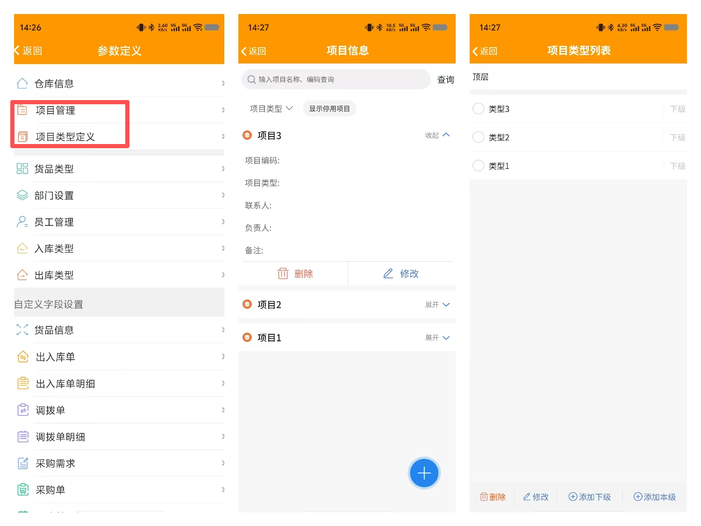The height and width of the screenshot is (526, 701).
Task: Click the 入库类型 house icon
Action: (x=22, y=248)
